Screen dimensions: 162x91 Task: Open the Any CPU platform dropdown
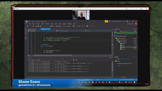pos(61,26)
